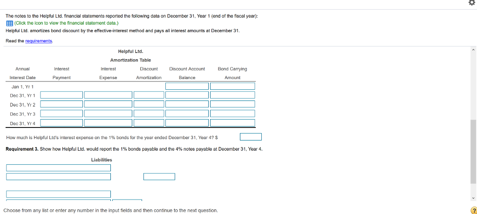Select Jan 1, Yr 1 Bond Carrying Amount field
This screenshot has width=477, height=214.
[x=232, y=87]
